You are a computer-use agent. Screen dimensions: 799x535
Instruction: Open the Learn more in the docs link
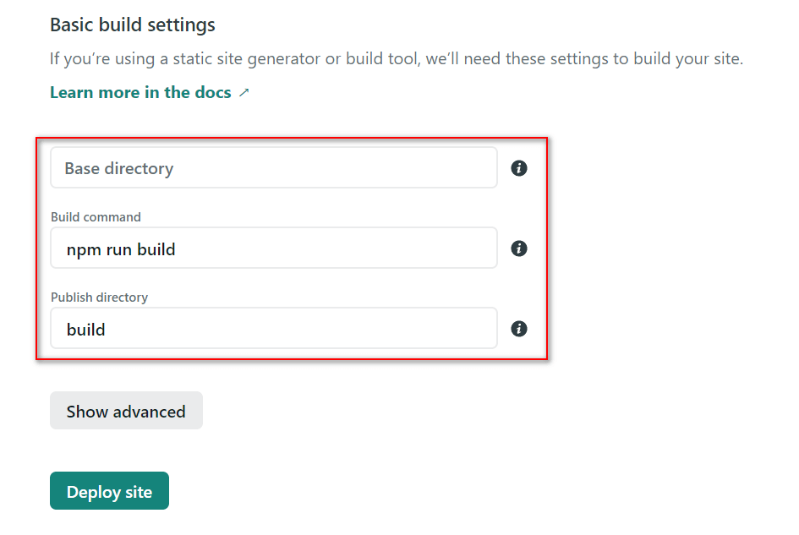pos(140,92)
